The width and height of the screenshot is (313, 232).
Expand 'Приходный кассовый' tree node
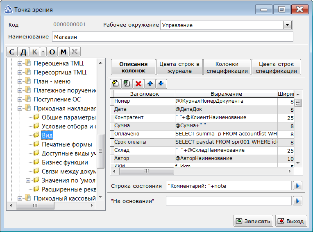[20, 198]
